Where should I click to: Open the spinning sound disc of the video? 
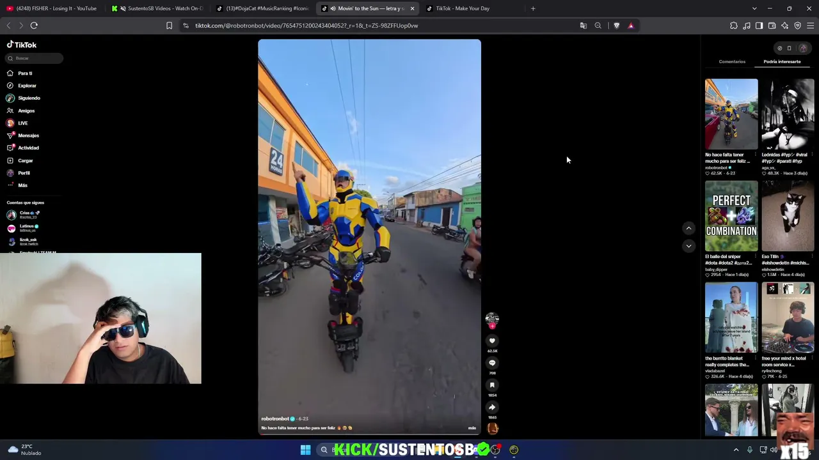[x=493, y=429]
